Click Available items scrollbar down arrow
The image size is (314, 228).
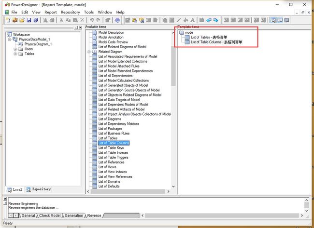[173, 187]
